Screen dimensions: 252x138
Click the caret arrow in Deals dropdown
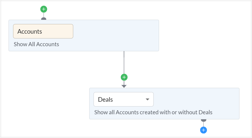[x=147, y=100]
